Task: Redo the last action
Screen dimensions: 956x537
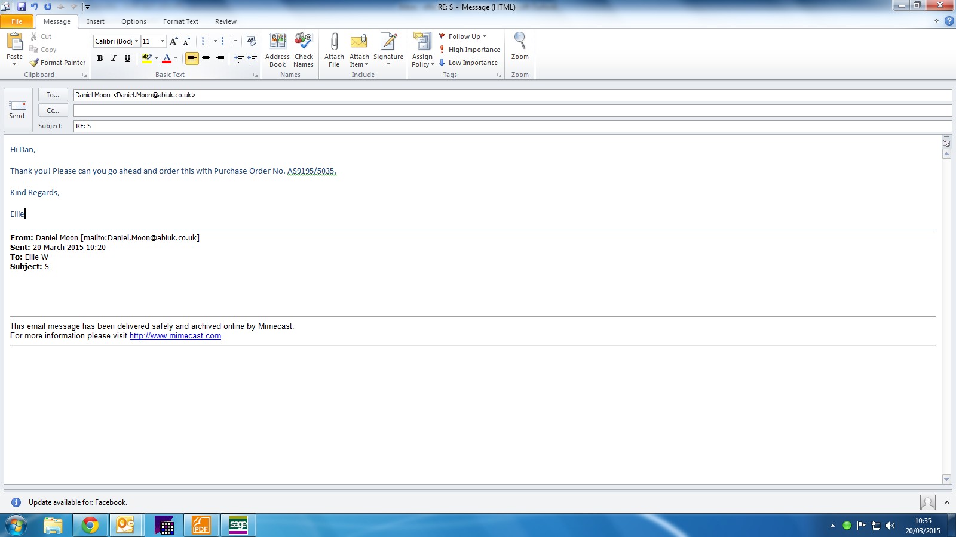Action: coord(48,7)
